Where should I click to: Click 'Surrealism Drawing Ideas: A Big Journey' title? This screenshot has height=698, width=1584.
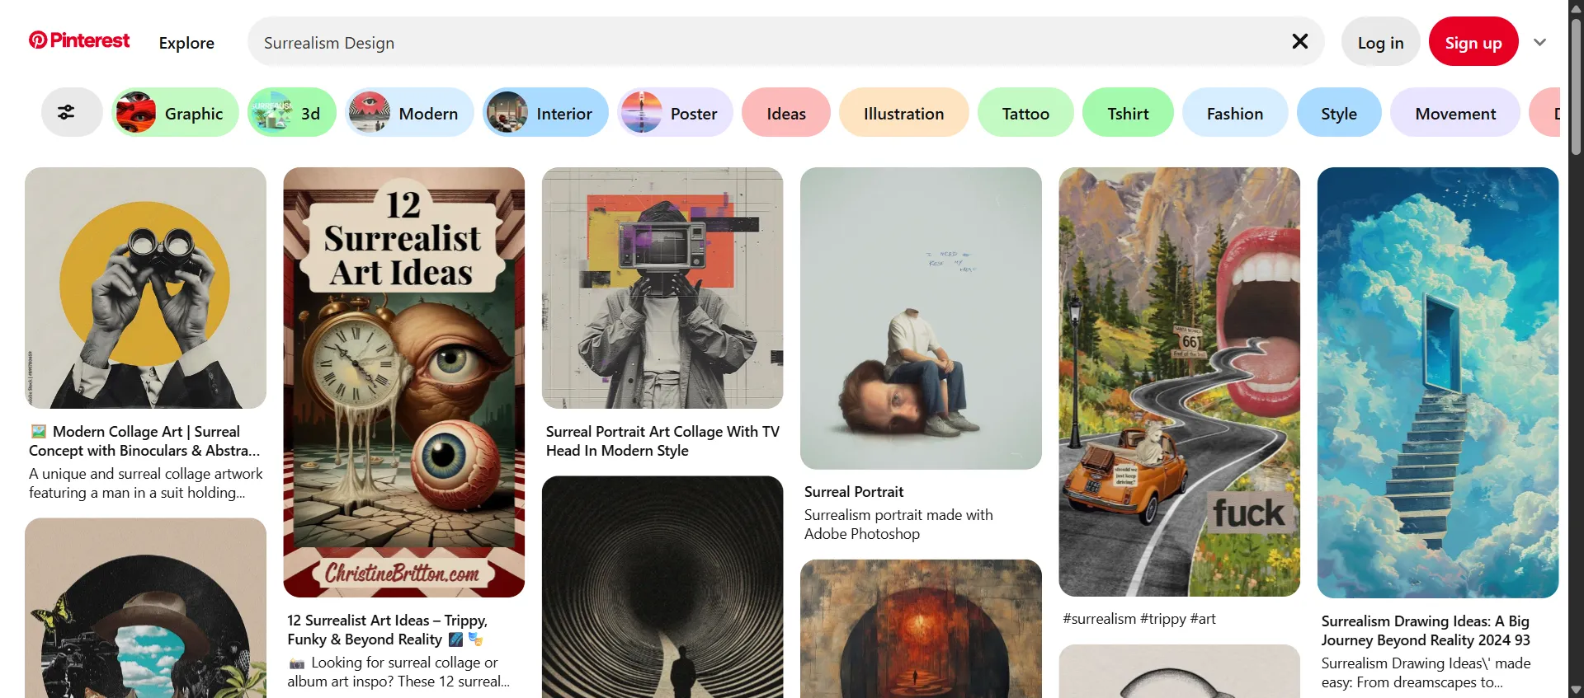(1426, 630)
